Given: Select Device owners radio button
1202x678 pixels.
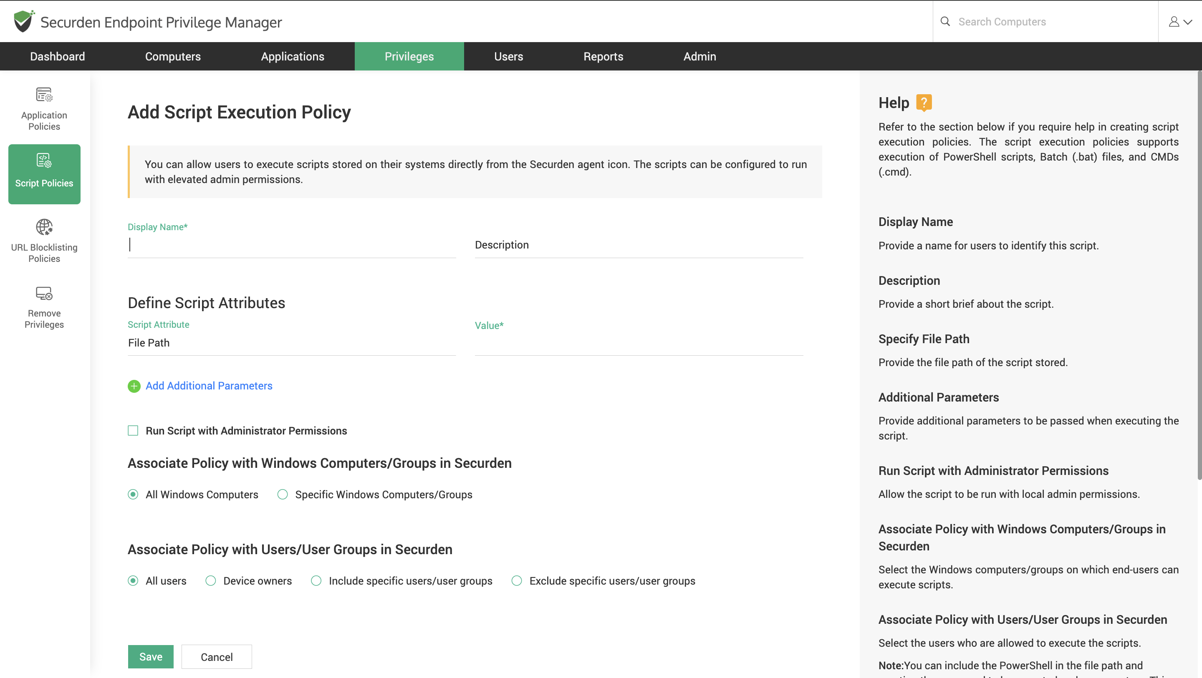Looking at the screenshot, I should [x=210, y=580].
